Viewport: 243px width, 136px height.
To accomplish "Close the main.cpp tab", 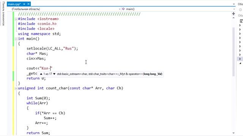I will (x=28, y=4).
